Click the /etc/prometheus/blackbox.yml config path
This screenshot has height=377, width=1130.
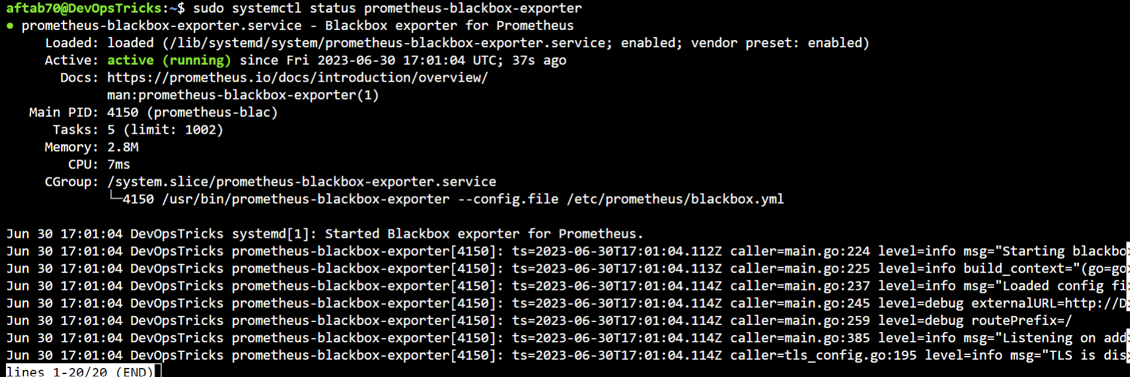click(675, 199)
